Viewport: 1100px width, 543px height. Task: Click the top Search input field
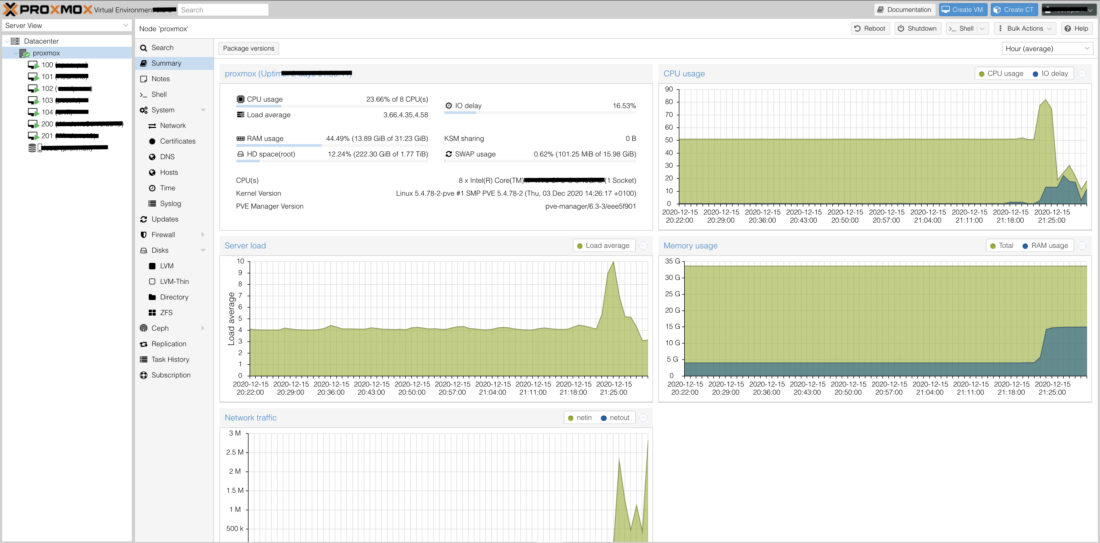point(223,10)
